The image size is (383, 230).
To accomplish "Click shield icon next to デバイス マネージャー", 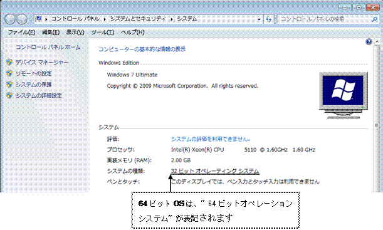I will point(9,62).
